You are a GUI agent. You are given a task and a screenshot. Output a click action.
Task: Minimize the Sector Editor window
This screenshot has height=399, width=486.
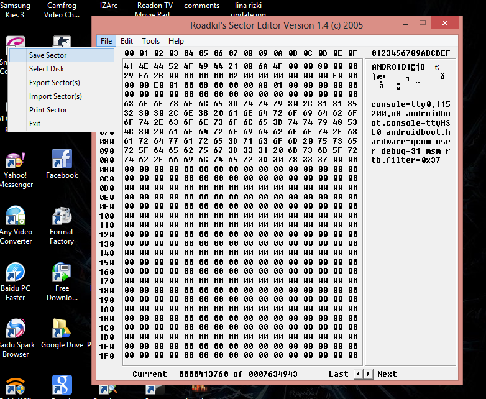[x=406, y=24]
